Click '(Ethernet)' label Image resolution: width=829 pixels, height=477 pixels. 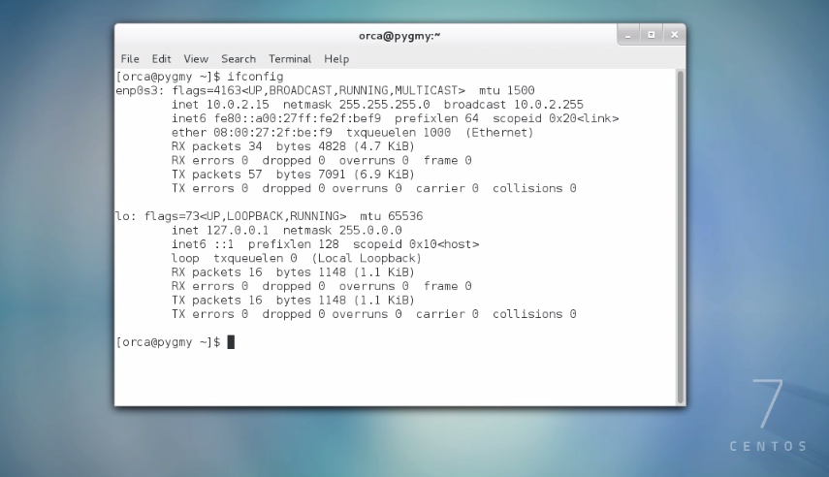coord(499,133)
